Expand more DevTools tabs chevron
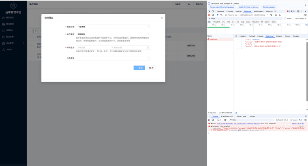The height and width of the screenshot is (166, 308). point(275,11)
